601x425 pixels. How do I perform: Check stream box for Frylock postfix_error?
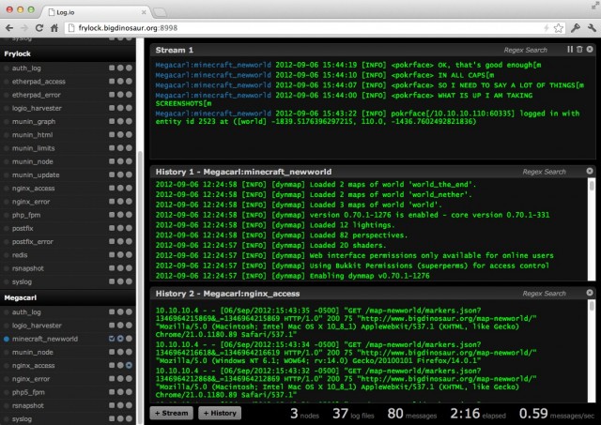coord(112,241)
